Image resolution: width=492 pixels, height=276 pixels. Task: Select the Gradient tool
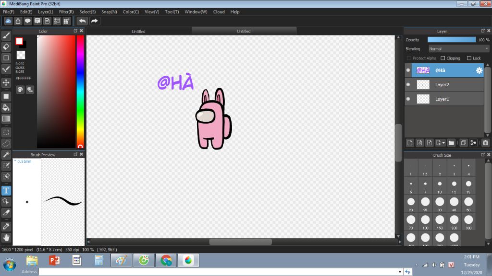(x=6, y=119)
